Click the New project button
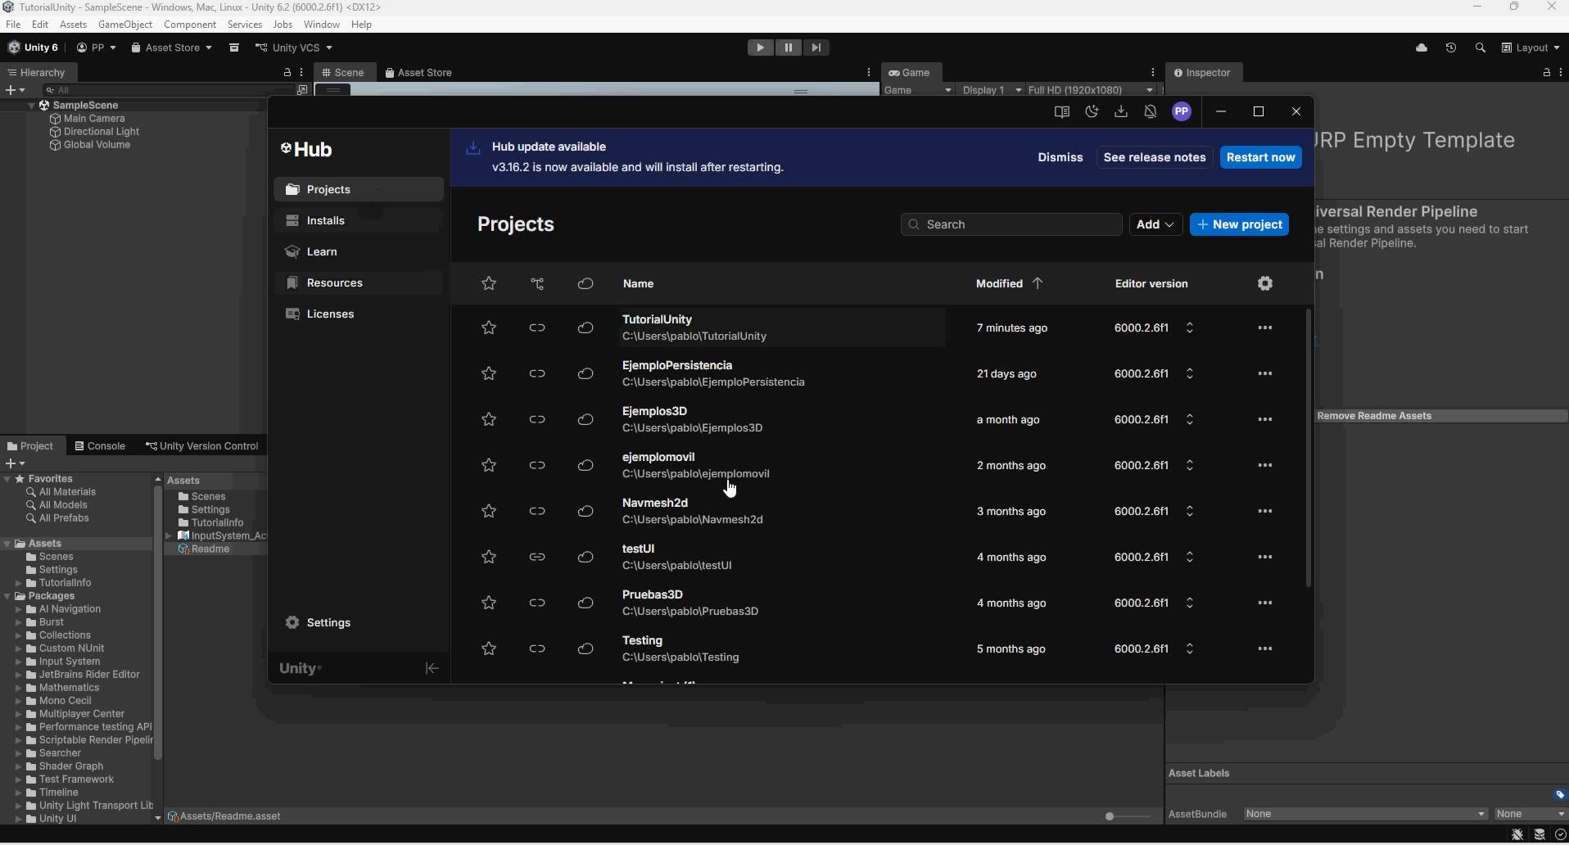1569x845 pixels. [1239, 224]
